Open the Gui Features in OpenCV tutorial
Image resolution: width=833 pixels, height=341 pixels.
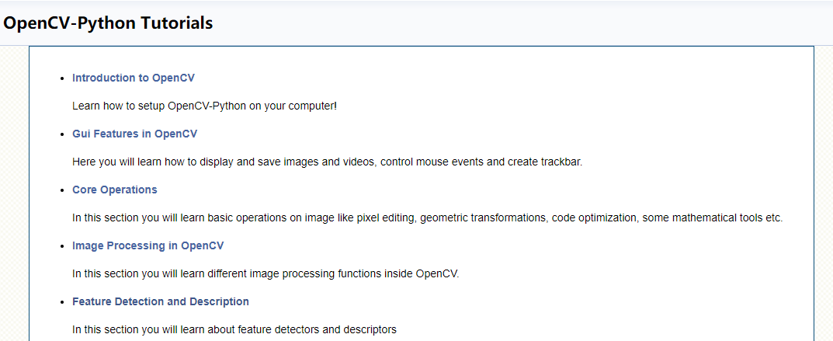(x=134, y=134)
